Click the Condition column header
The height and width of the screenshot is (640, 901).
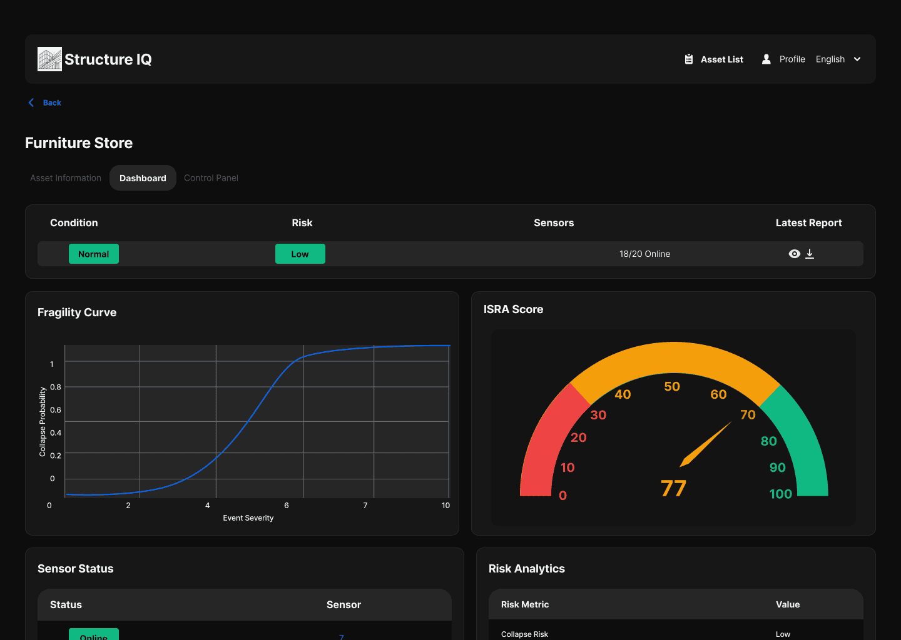[74, 223]
